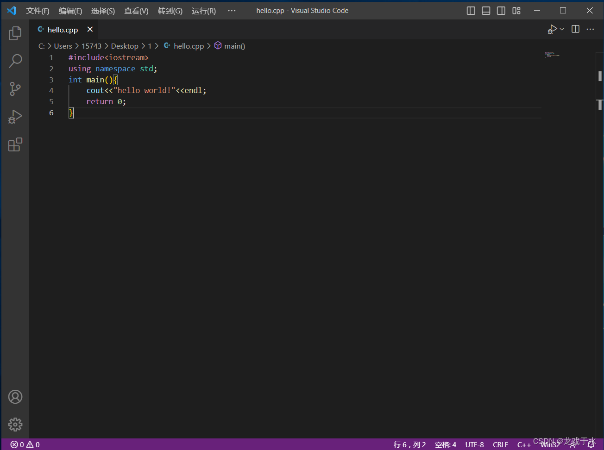Click closing brace on line 6
The image size is (604, 450).
[71, 112]
